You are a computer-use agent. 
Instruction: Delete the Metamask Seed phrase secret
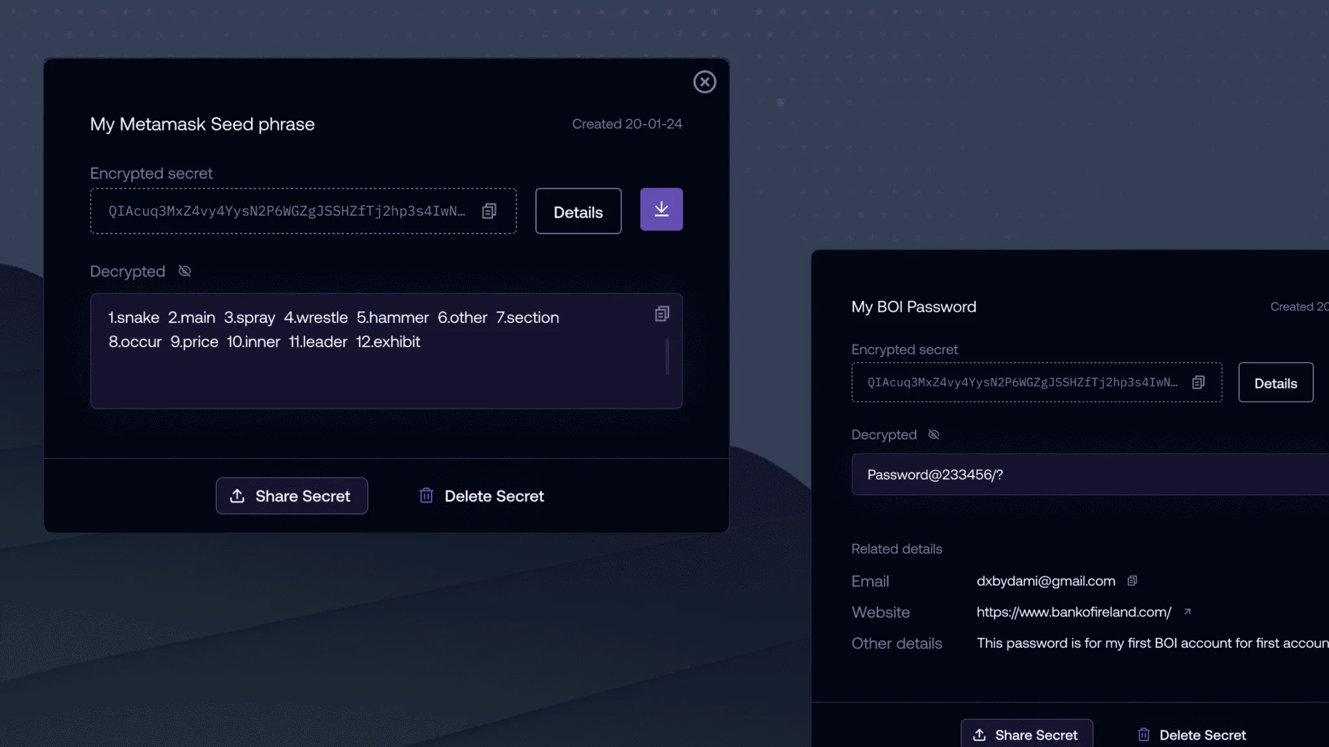click(x=482, y=496)
